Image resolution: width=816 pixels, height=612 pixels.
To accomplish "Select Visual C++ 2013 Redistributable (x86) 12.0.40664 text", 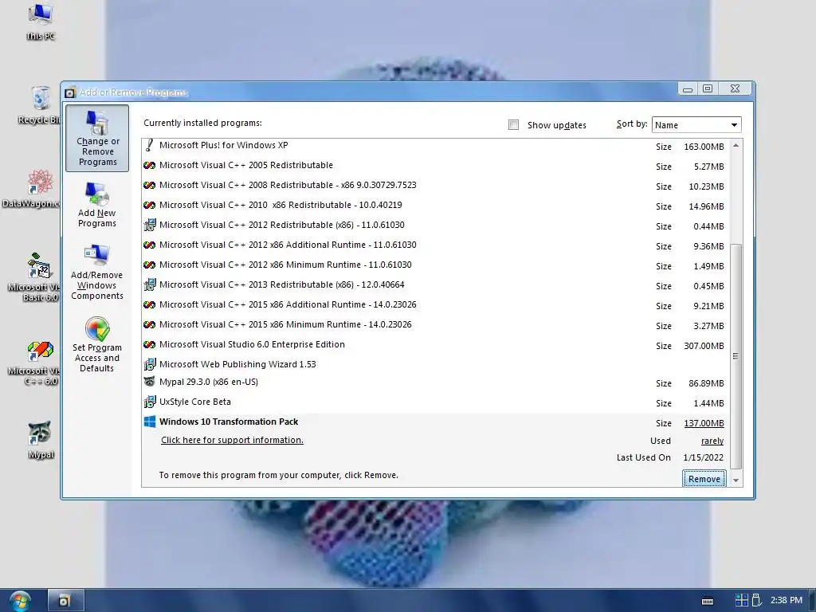I will (x=282, y=284).
